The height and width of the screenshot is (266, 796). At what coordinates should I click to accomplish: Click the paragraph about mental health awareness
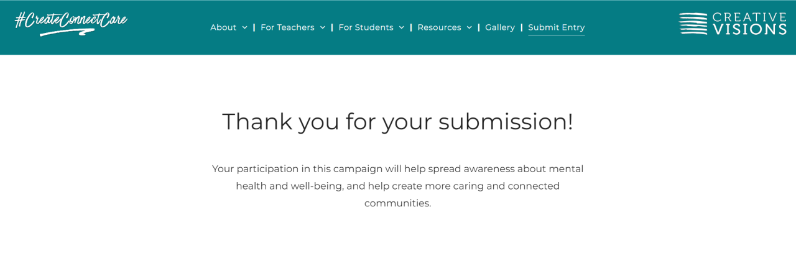397,186
